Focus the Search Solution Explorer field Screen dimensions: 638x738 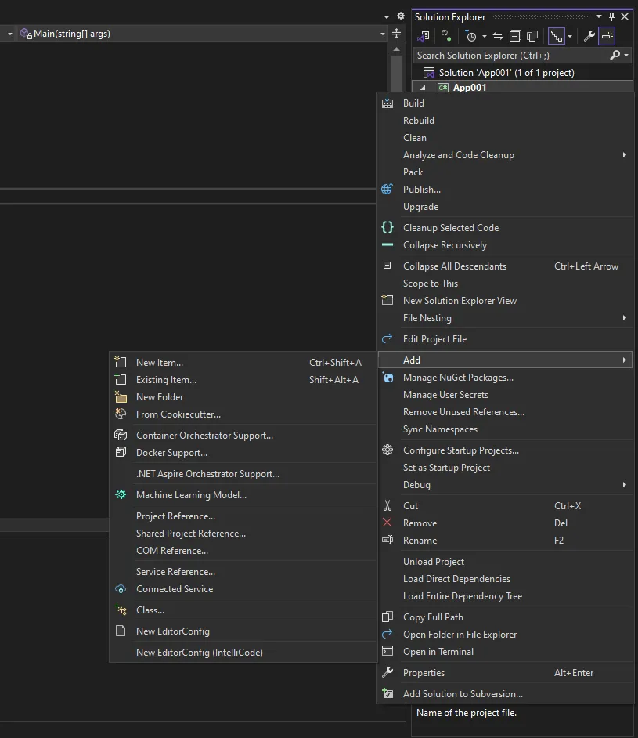[511, 56]
